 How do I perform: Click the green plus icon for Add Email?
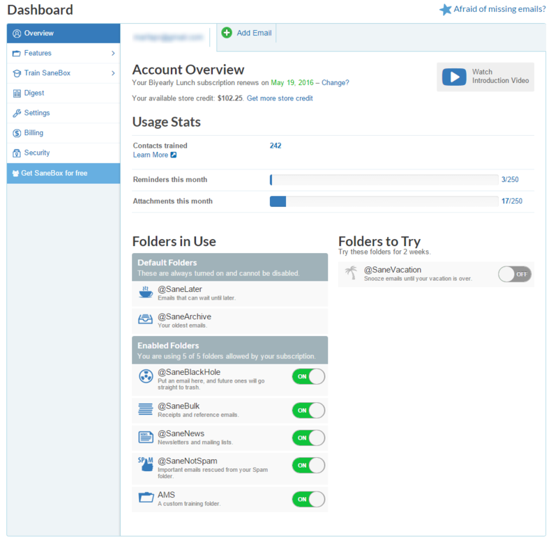tap(227, 33)
